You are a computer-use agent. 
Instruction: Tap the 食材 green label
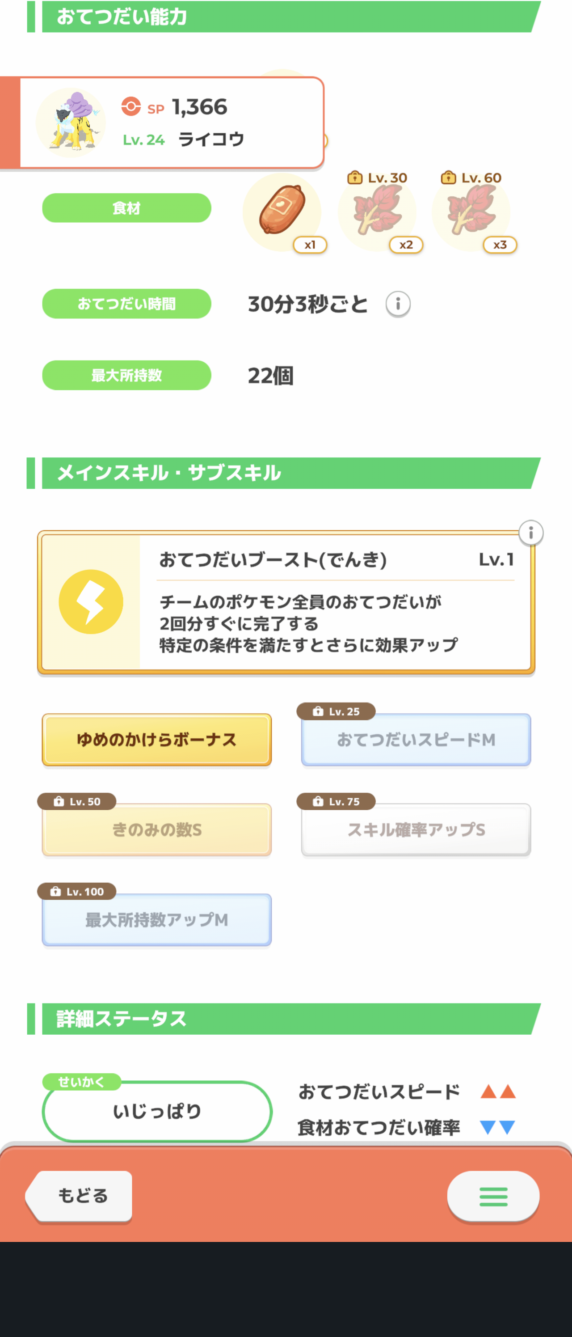tap(126, 208)
